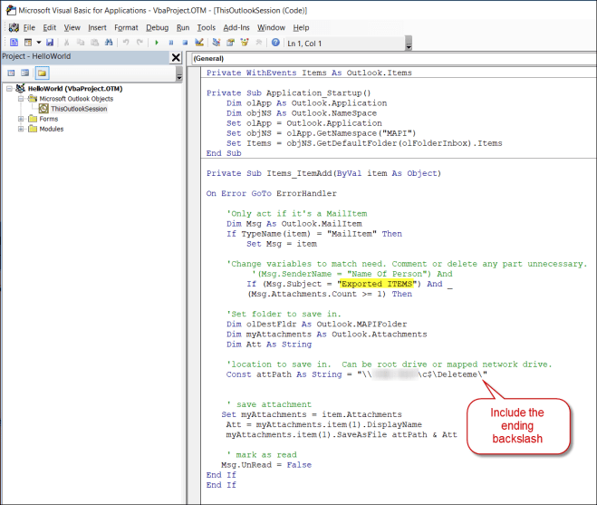The height and width of the screenshot is (505, 597).
Task: Click the code window margin indicator bar
Action: 196,285
